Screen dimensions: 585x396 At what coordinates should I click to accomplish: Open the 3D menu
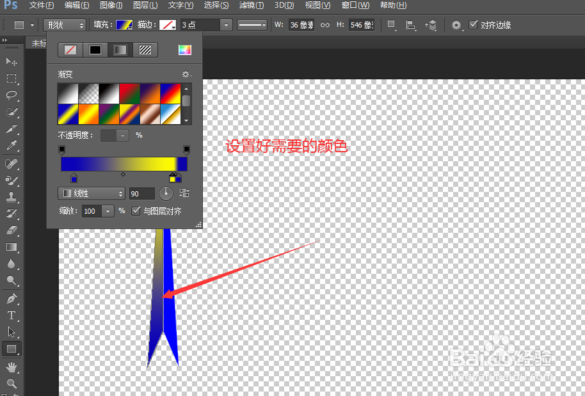(x=282, y=5)
